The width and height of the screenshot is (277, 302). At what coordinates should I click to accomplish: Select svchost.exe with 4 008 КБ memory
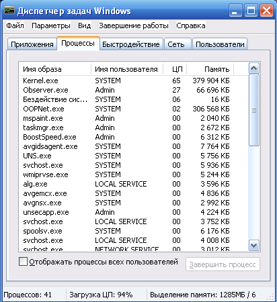tap(134, 240)
